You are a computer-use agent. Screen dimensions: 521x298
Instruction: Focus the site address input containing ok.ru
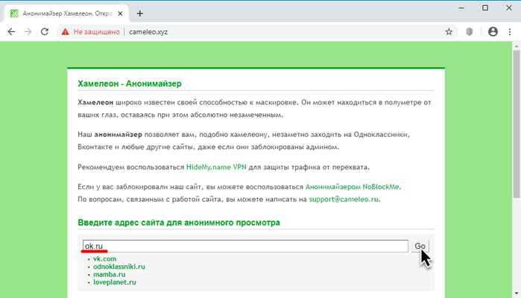pyautogui.click(x=245, y=246)
